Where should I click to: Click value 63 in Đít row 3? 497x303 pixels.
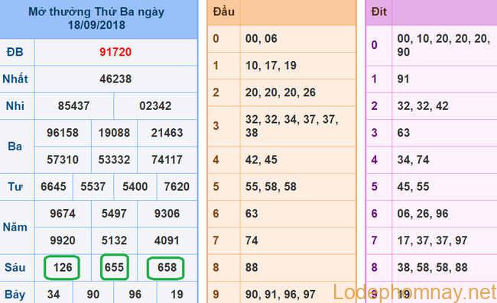point(403,133)
